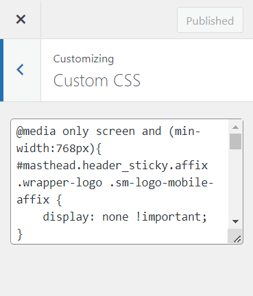Click the scrollbar up arrow in CSS editor
Image resolution: width=253 pixels, height=296 pixels.
235,127
